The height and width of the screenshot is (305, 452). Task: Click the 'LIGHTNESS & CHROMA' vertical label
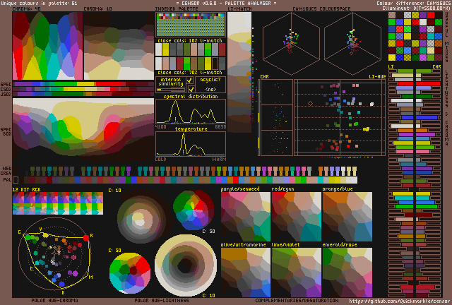(x=447, y=107)
